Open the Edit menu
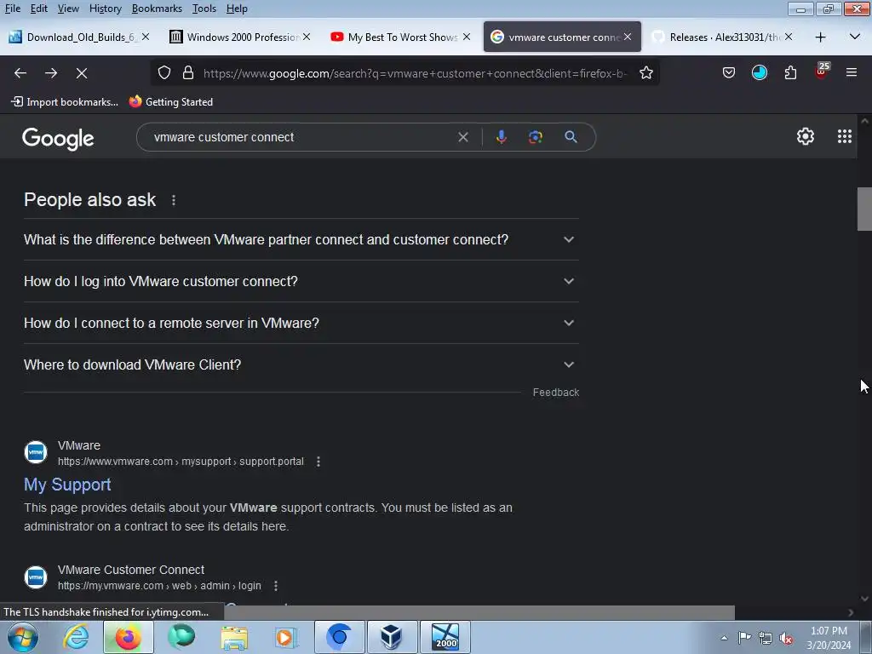 point(39,9)
